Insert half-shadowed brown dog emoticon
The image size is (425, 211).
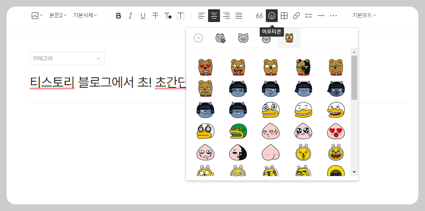pos(303,68)
